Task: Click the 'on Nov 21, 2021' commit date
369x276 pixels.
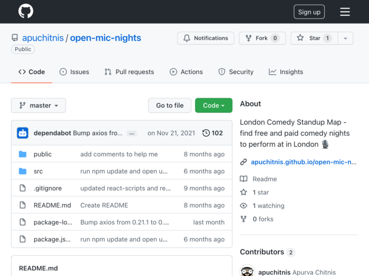Action: [x=171, y=133]
